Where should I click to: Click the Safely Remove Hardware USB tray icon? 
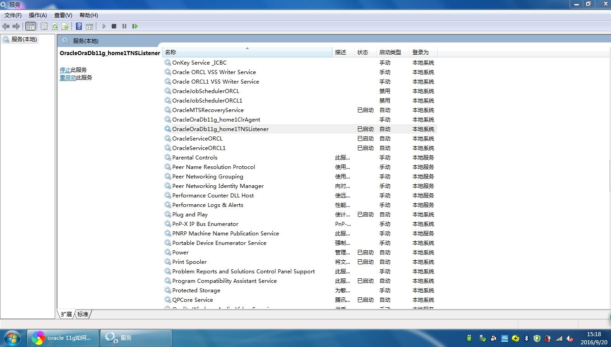pos(483,338)
